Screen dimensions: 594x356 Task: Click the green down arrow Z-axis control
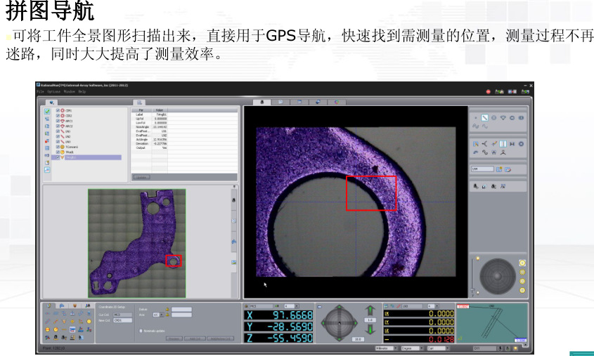370,329
